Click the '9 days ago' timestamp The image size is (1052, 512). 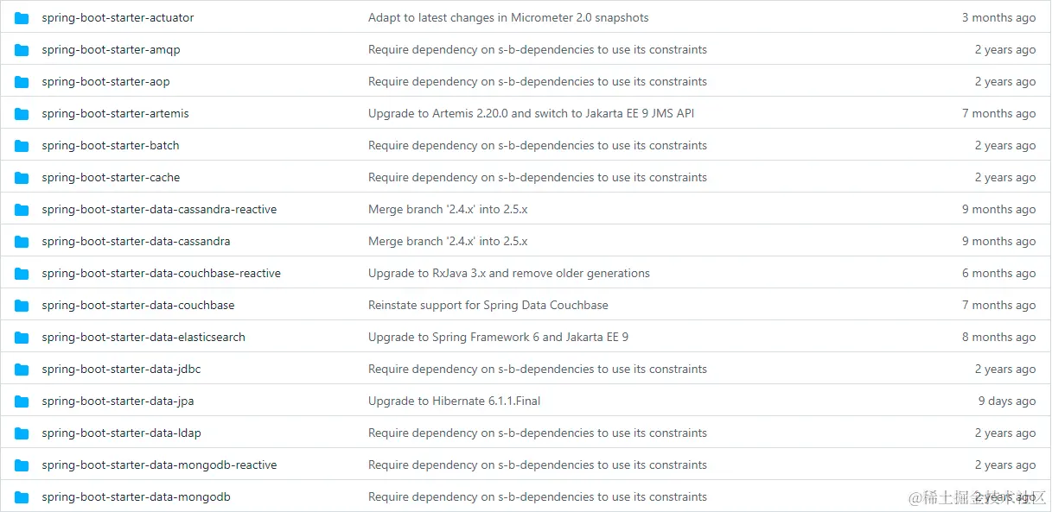pos(1007,401)
